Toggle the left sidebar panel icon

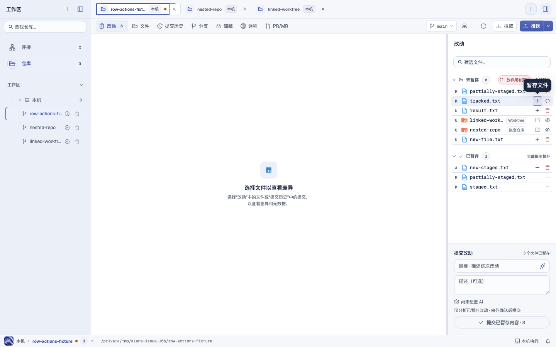(x=80, y=9)
